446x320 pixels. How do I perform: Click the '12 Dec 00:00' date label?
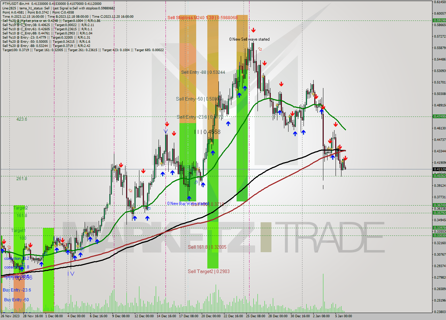[x=144, y=316]
